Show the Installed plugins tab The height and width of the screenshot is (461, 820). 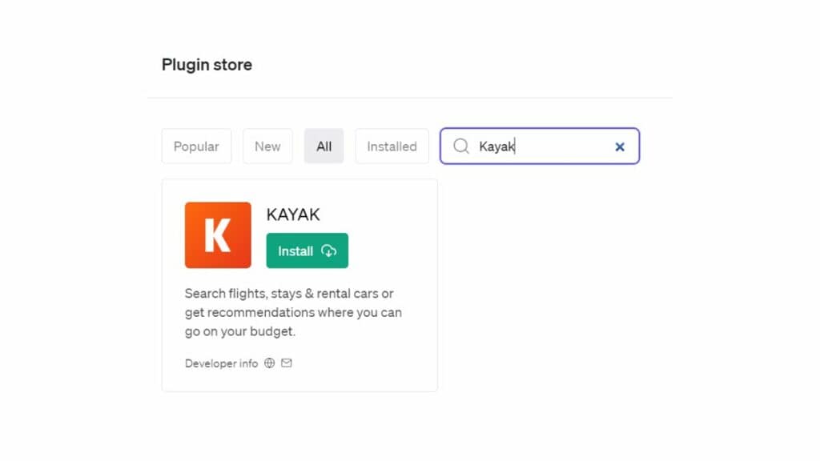point(392,146)
